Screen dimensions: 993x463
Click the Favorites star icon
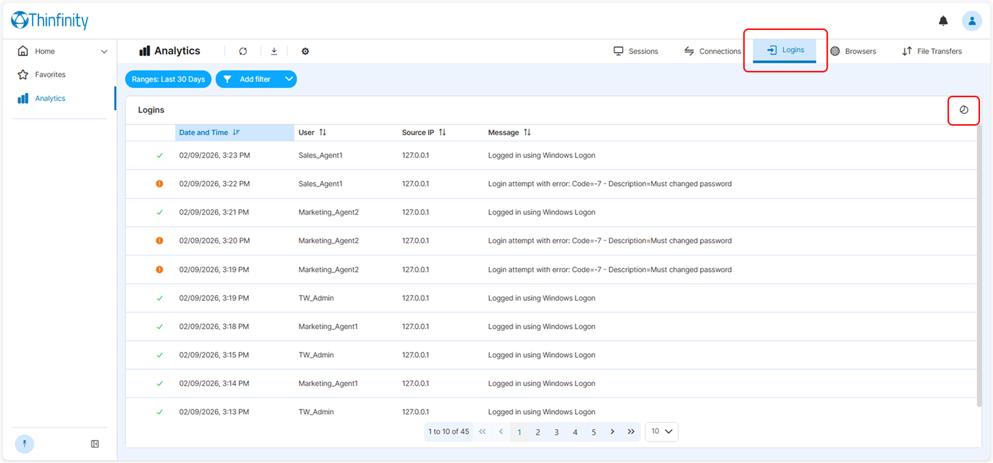[x=23, y=74]
